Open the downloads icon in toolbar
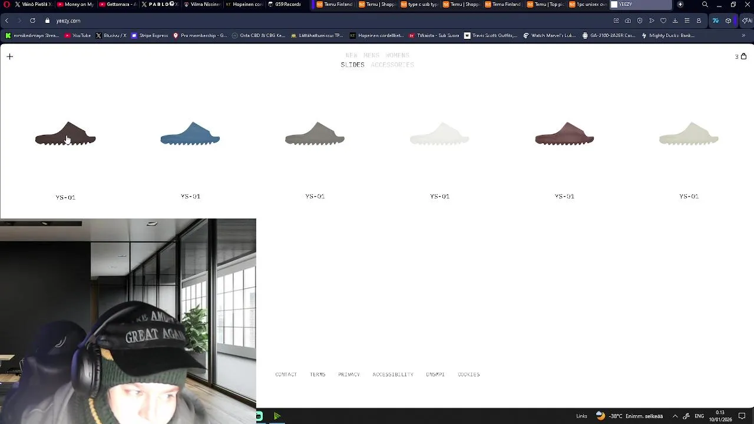 point(675,21)
